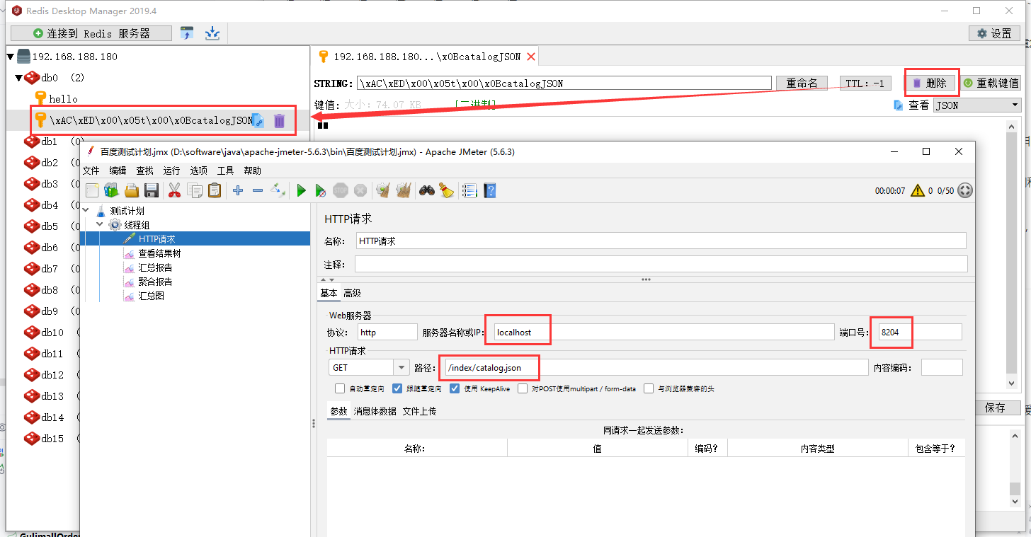Click the purple trash icon on catalogJSON key row
Image resolution: width=1031 pixels, height=537 pixels.
click(x=280, y=121)
